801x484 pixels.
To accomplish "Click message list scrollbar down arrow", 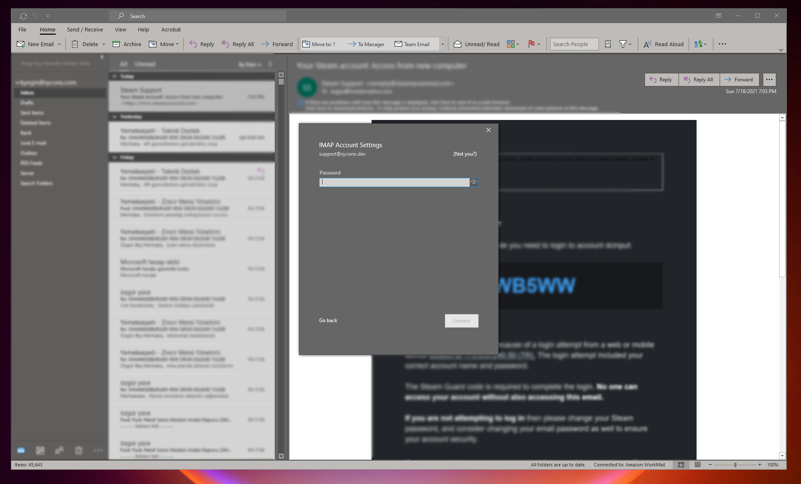I will coord(281,456).
